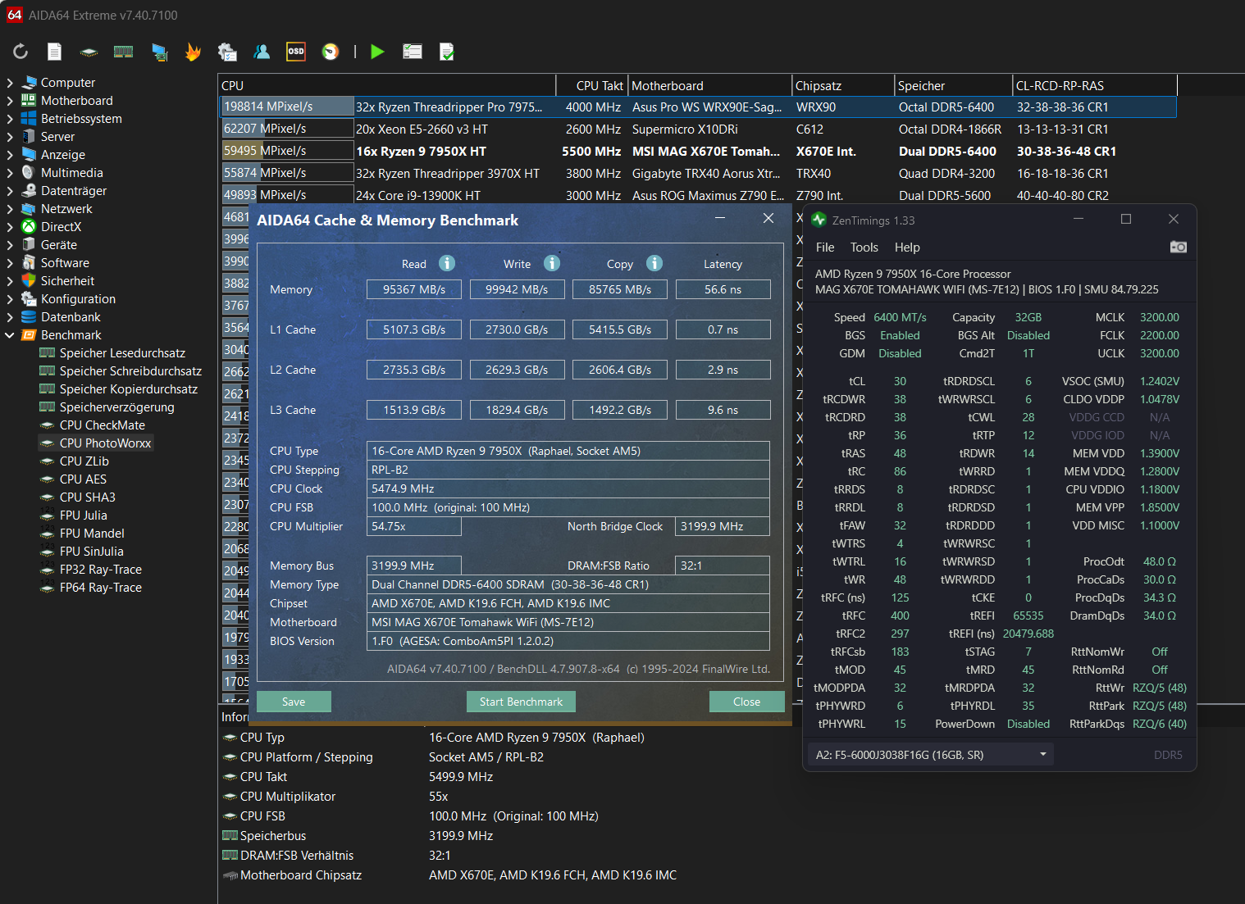Click the AIDA64 red logo in title bar
Screen dimensions: 1245x904
15,15
